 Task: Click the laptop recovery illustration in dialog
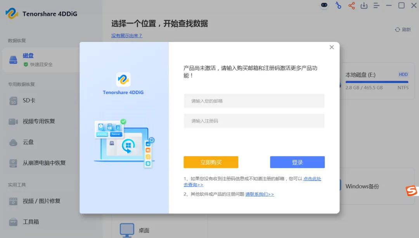point(124,144)
